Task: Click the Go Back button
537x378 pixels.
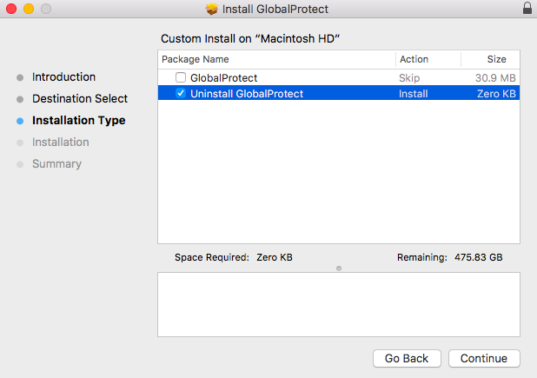Action: tap(407, 358)
